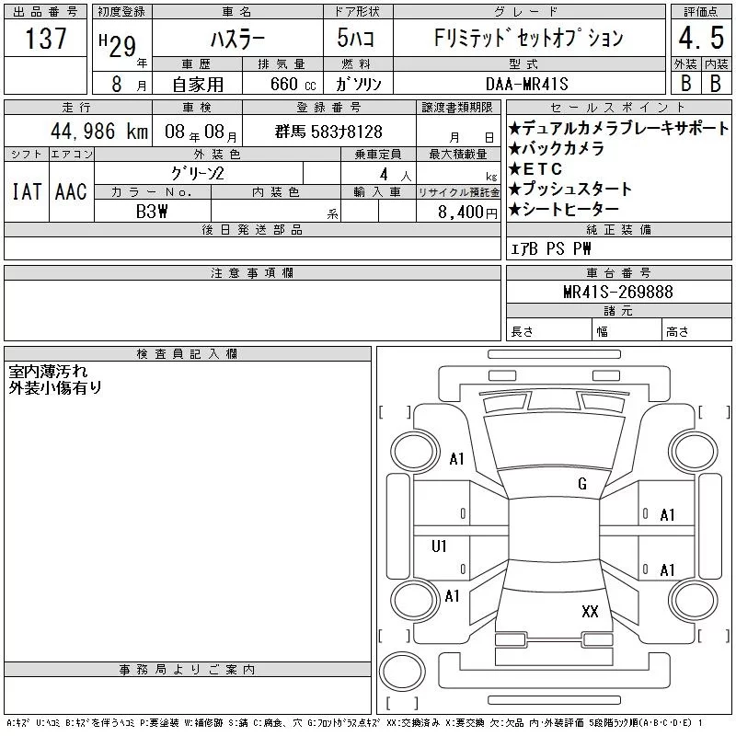
Task: Click the door shape 5ハコ
Action: pyautogui.click(x=356, y=38)
